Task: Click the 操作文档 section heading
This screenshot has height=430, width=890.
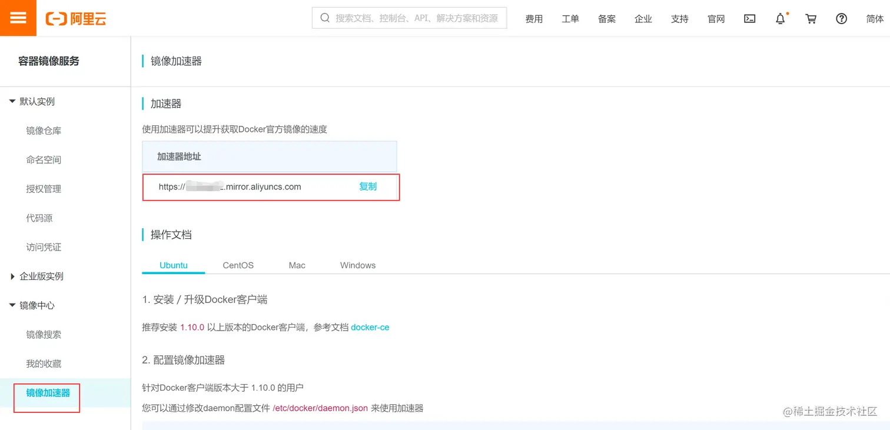Action: point(171,235)
